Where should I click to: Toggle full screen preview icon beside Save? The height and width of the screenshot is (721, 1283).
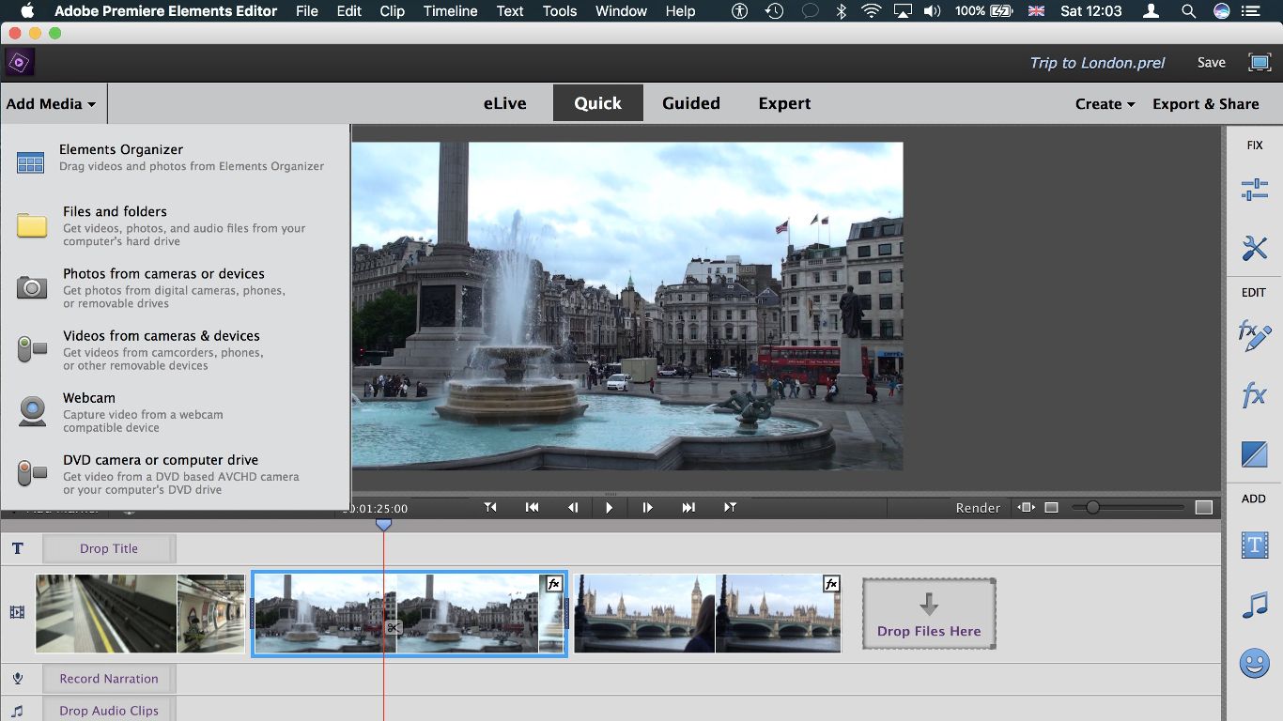[1260, 63]
